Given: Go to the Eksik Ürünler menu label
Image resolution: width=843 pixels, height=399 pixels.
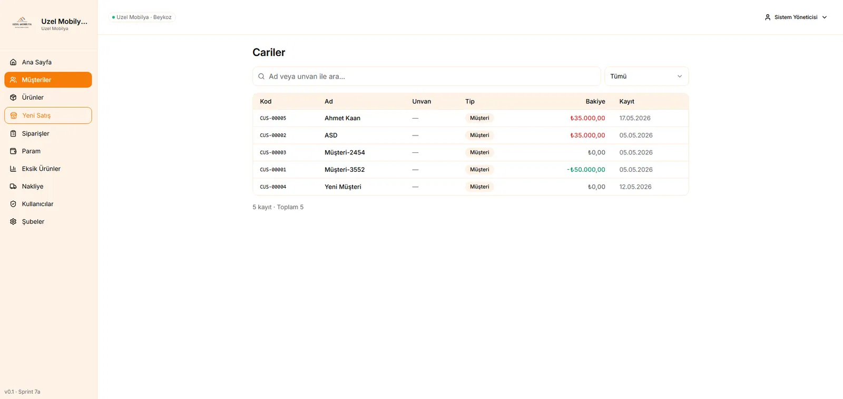Looking at the screenshot, I should (x=41, y=169).
